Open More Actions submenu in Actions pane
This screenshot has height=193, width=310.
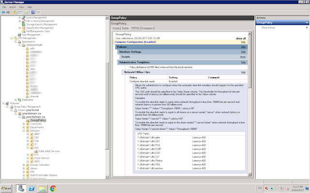click(x=282, y=28)
